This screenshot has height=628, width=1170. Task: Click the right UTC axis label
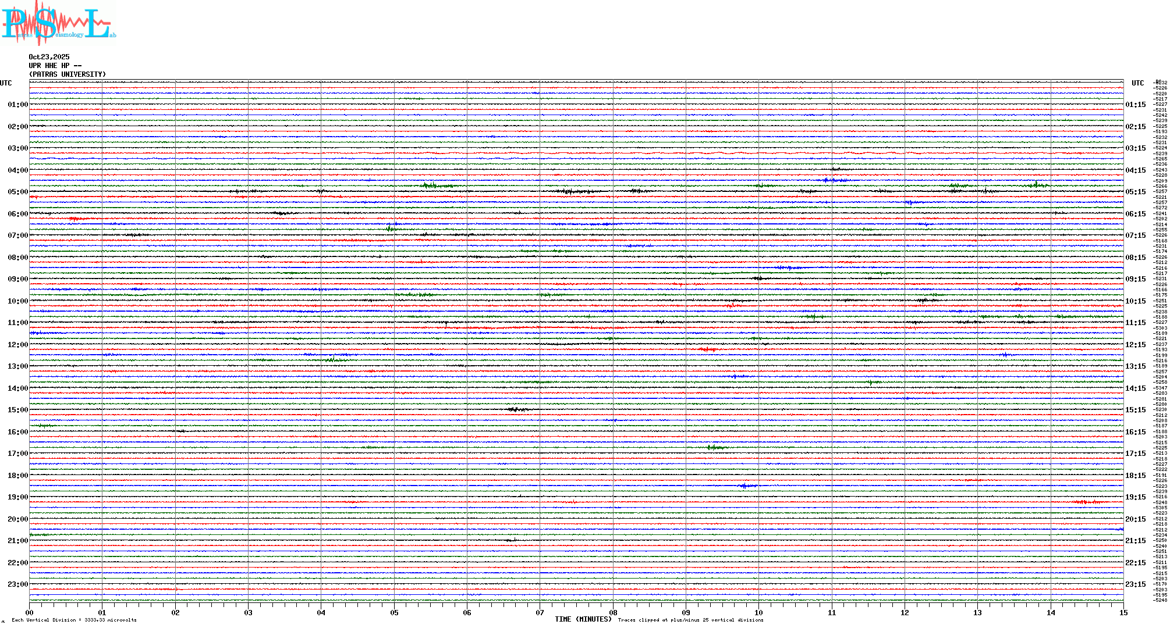[x=1137, y=83]
